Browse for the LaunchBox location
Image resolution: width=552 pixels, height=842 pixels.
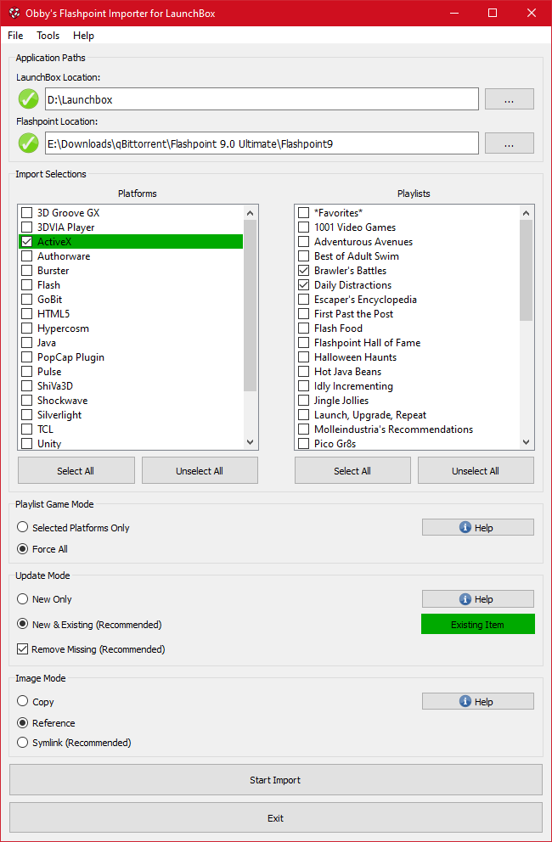pyautogui.click(x=509, y=99)
